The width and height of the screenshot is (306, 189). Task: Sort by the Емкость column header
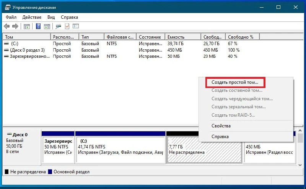183,37
